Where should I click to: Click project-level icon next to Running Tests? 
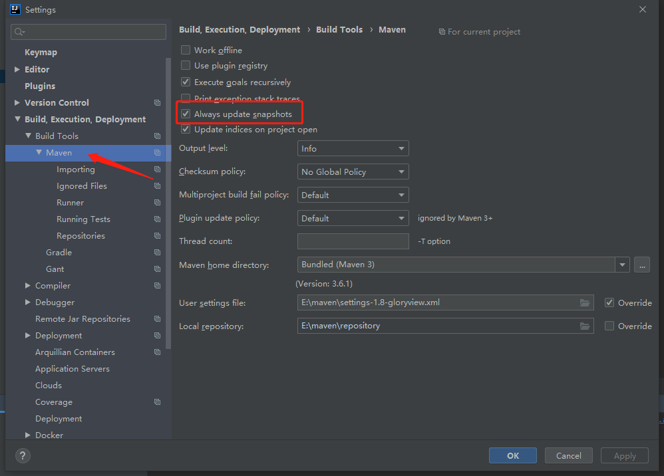(158, 219)
